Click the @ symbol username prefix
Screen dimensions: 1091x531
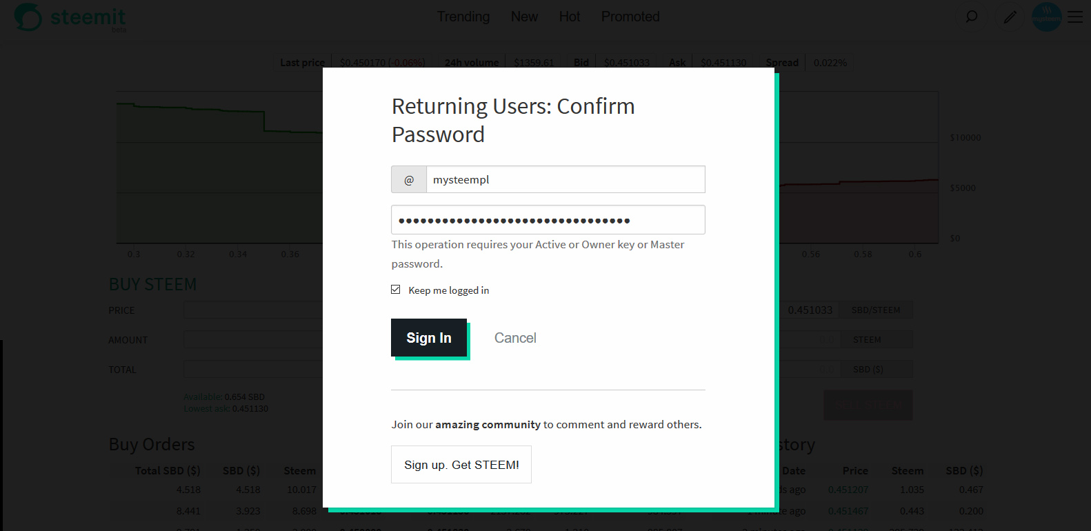tap(409, 179)
